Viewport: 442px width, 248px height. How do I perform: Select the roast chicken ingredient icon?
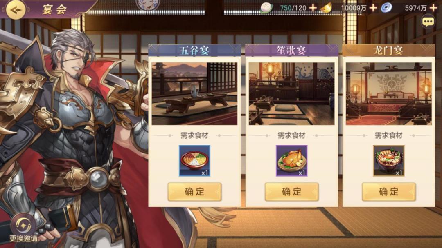[291, 161]
